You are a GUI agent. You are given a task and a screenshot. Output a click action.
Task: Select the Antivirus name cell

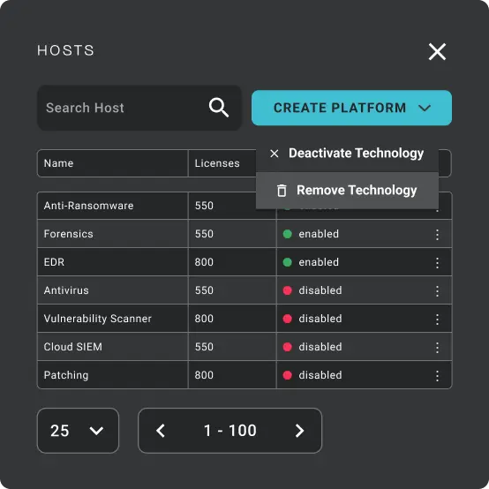[x=113, y=290]
